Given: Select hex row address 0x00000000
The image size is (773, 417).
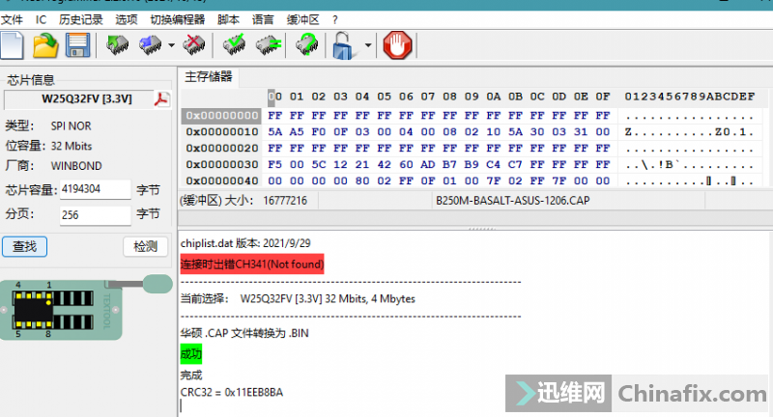Looking at the screenshot, I should [x=222, y=116].
